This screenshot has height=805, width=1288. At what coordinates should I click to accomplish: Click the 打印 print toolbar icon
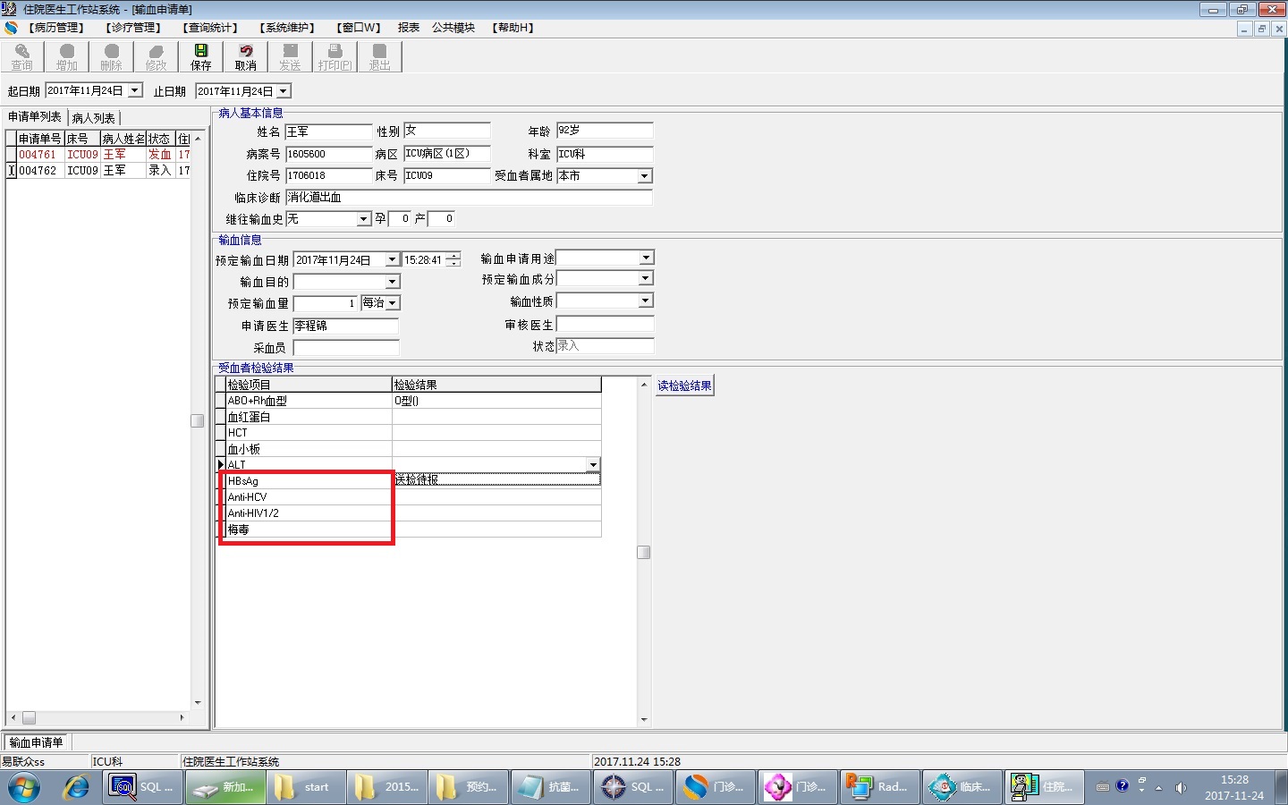click(335, 57)
